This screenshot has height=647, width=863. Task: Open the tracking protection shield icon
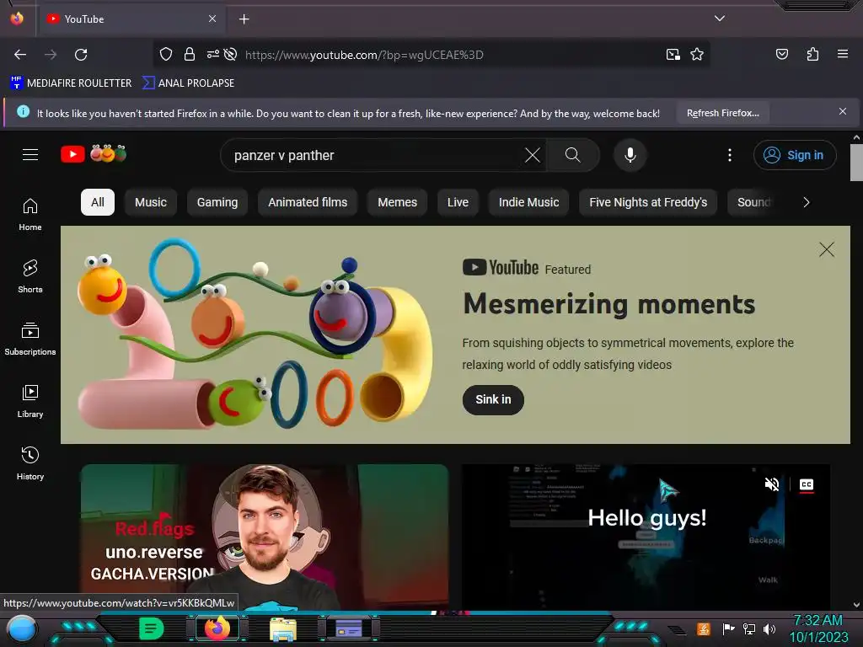point(166,55)
